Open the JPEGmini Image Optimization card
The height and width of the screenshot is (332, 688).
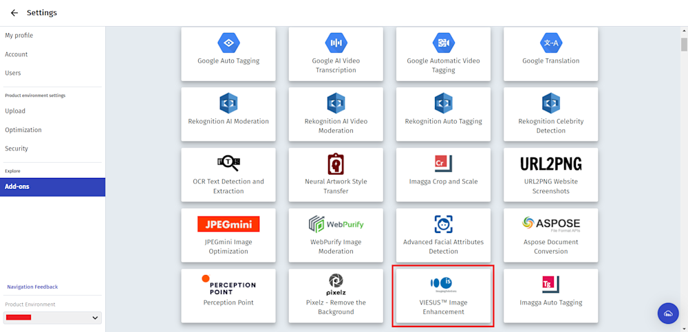click(x=228, y=235)
